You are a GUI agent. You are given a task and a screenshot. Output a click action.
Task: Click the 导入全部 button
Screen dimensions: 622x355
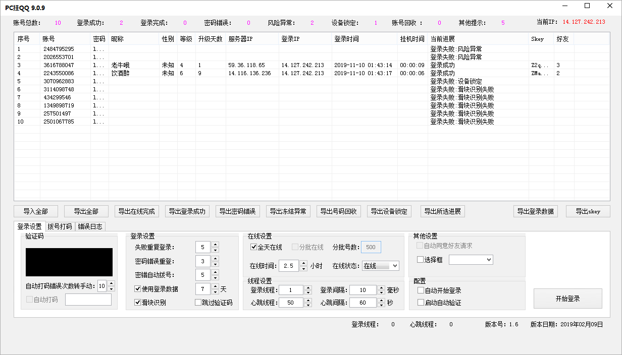(36, 211)
